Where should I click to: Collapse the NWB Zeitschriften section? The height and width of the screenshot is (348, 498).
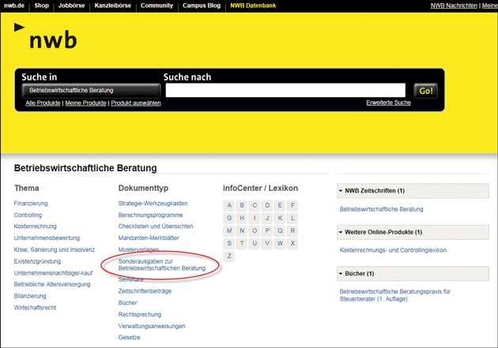pos(341,191)
